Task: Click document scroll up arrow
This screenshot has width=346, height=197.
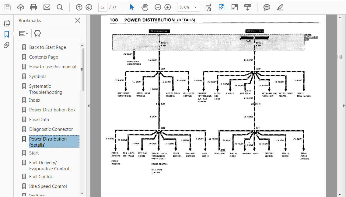Action: (340, 17)
